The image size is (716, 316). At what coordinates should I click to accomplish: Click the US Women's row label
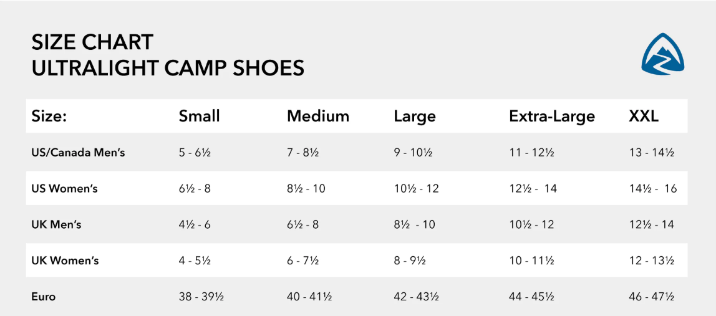click(64, 188)
